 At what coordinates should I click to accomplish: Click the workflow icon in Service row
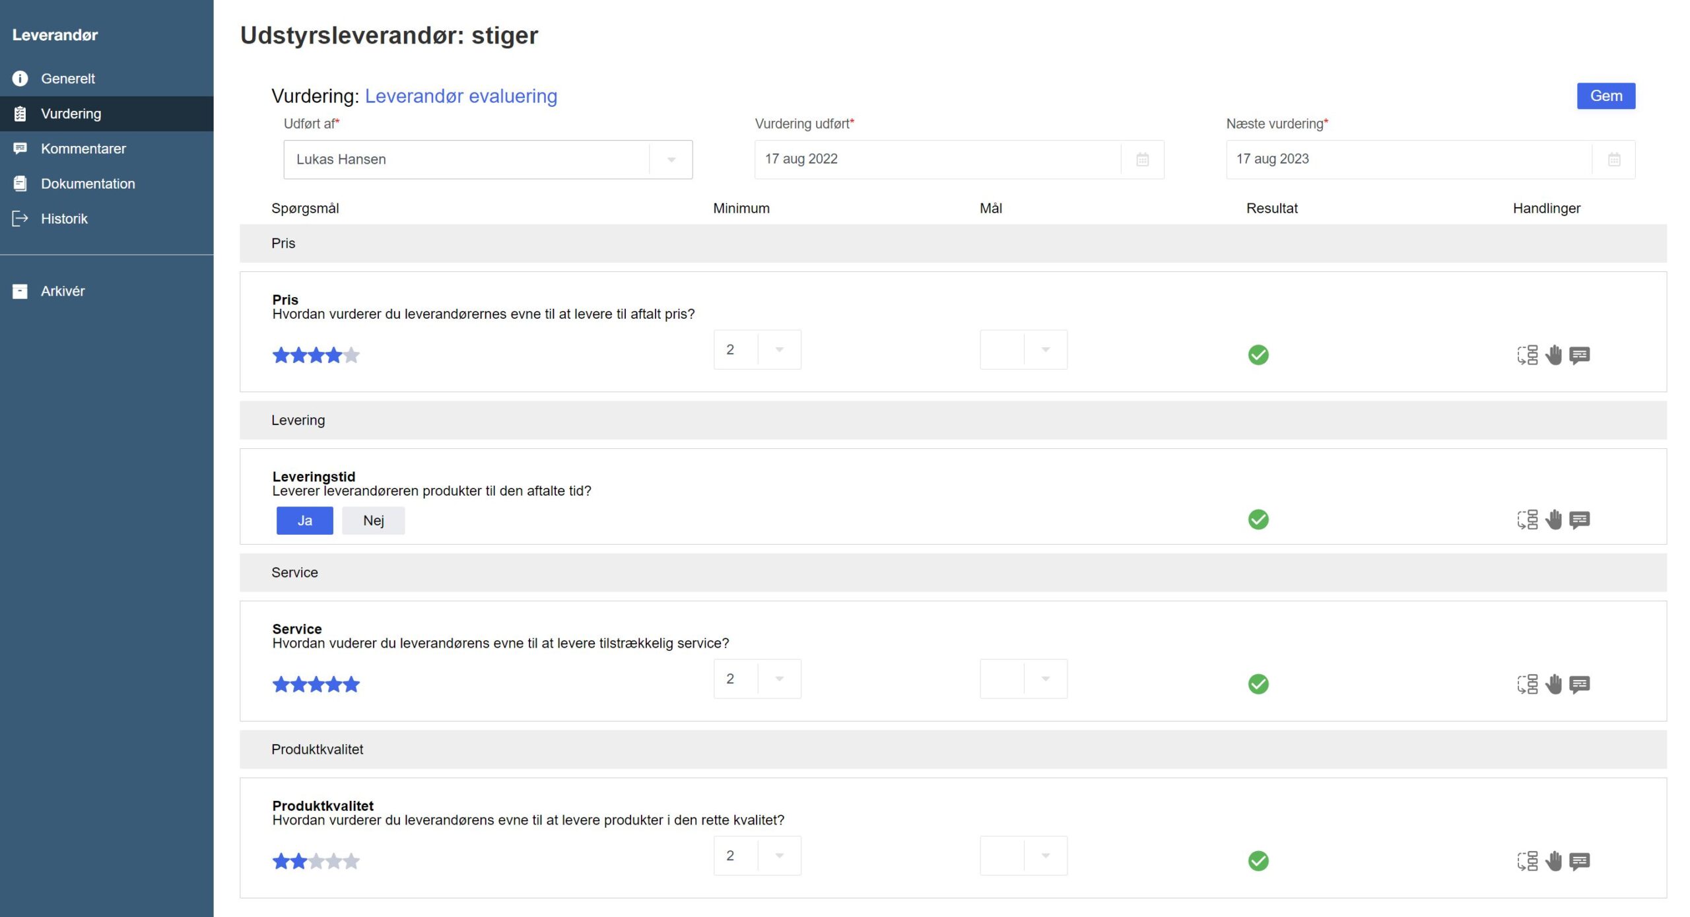pos(1527,684)
